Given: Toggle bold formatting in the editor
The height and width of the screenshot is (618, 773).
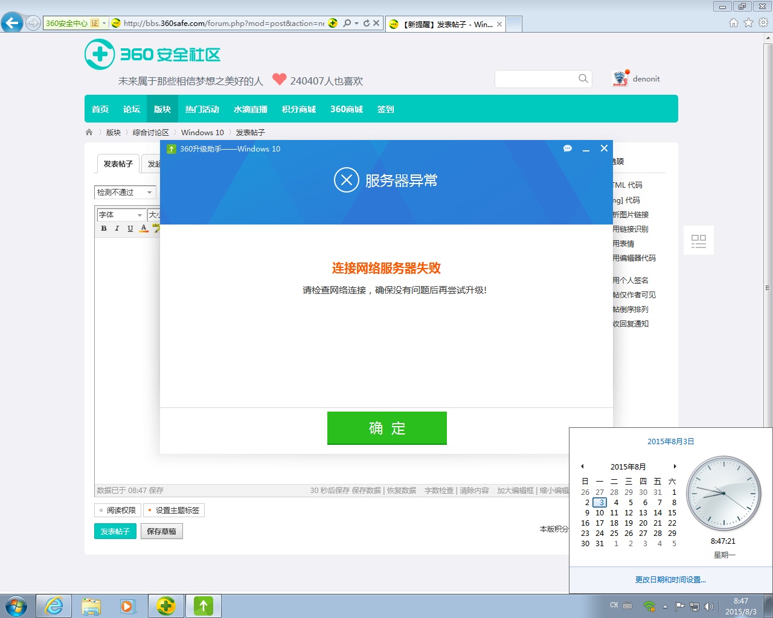Looking at the screenshot, I should pyautogui.click(x=104, y=228).
